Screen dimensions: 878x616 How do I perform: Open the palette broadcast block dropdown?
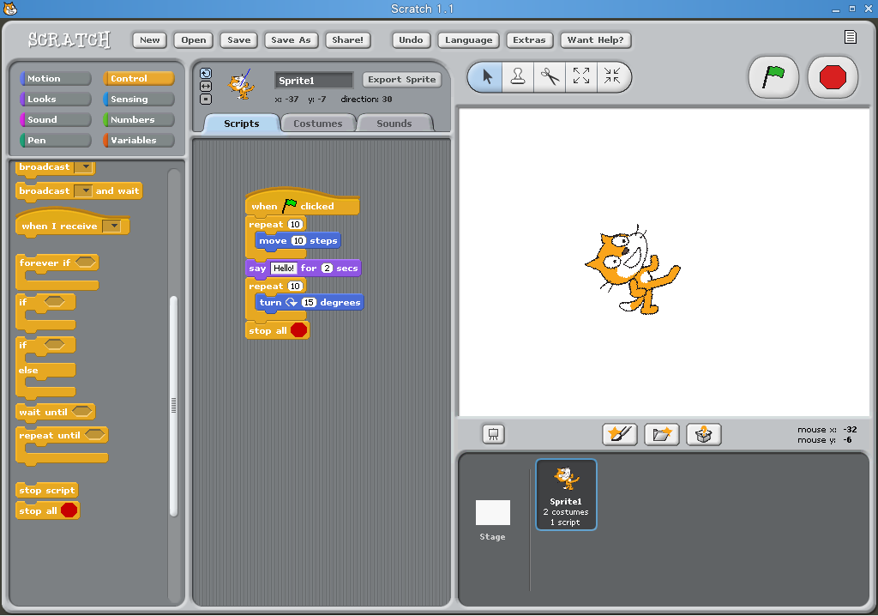(83, 167)
